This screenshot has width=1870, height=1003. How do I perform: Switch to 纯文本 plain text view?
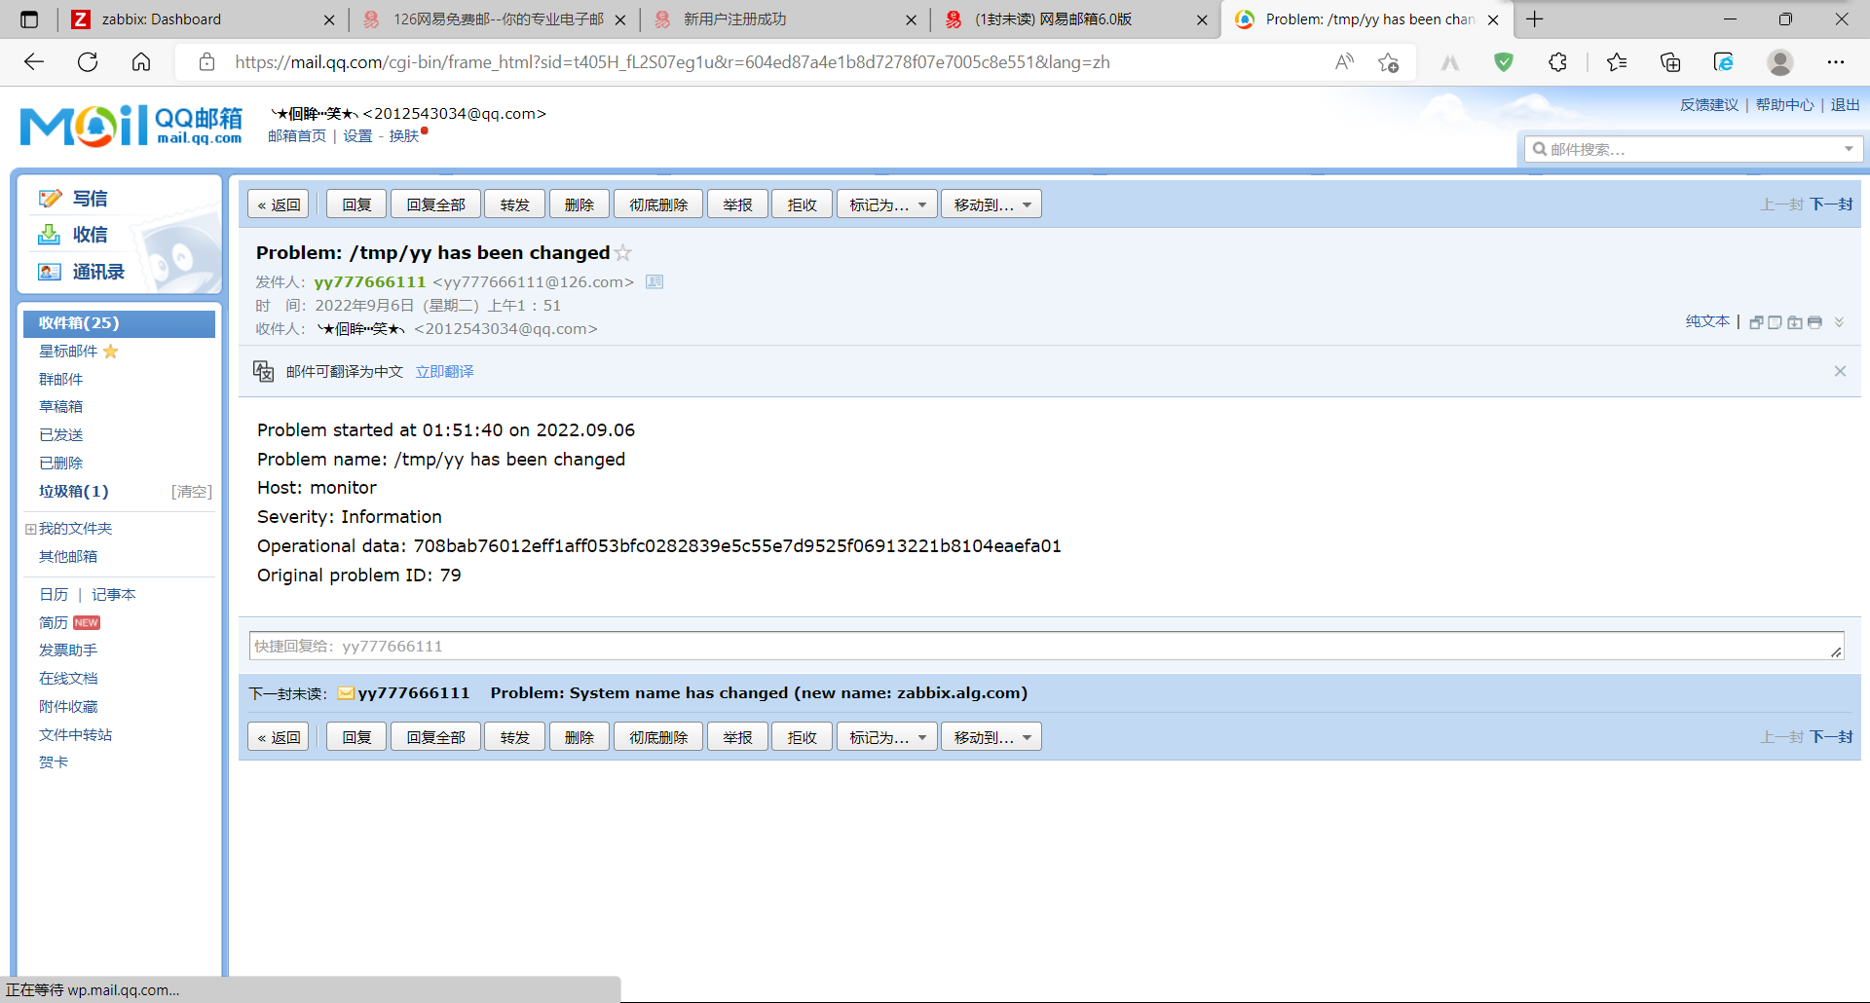(1707, 321)
